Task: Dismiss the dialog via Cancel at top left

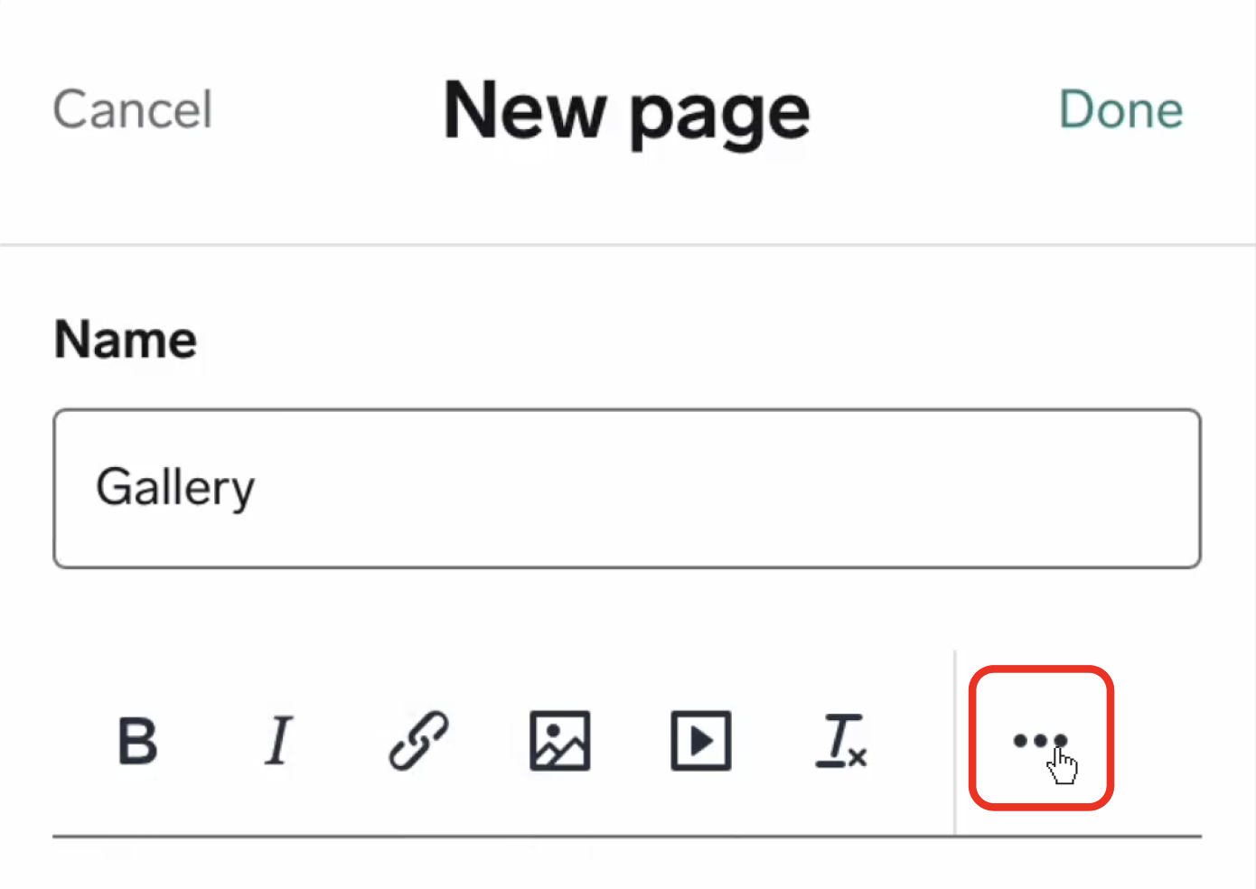Action: [x=133, y=110]
